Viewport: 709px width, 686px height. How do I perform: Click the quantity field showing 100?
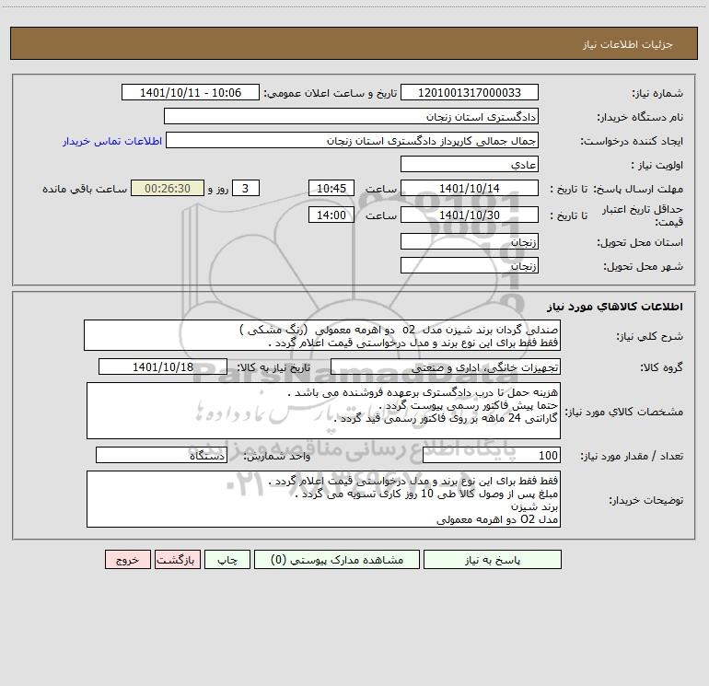pos(492,456)
